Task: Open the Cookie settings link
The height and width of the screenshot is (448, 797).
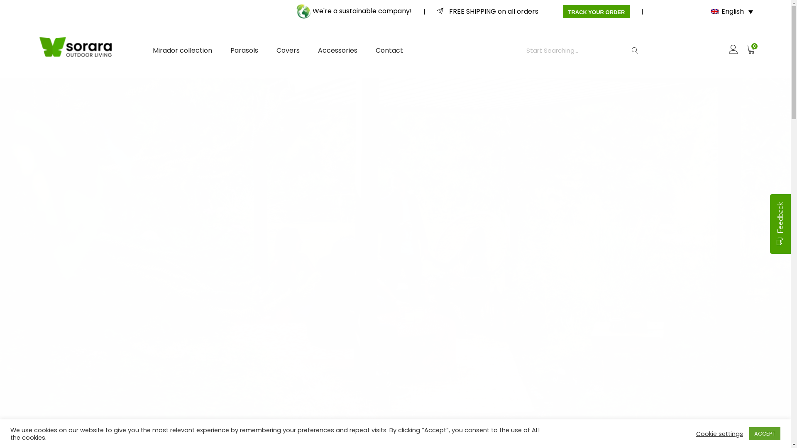Action: click(x=719, y=434)
